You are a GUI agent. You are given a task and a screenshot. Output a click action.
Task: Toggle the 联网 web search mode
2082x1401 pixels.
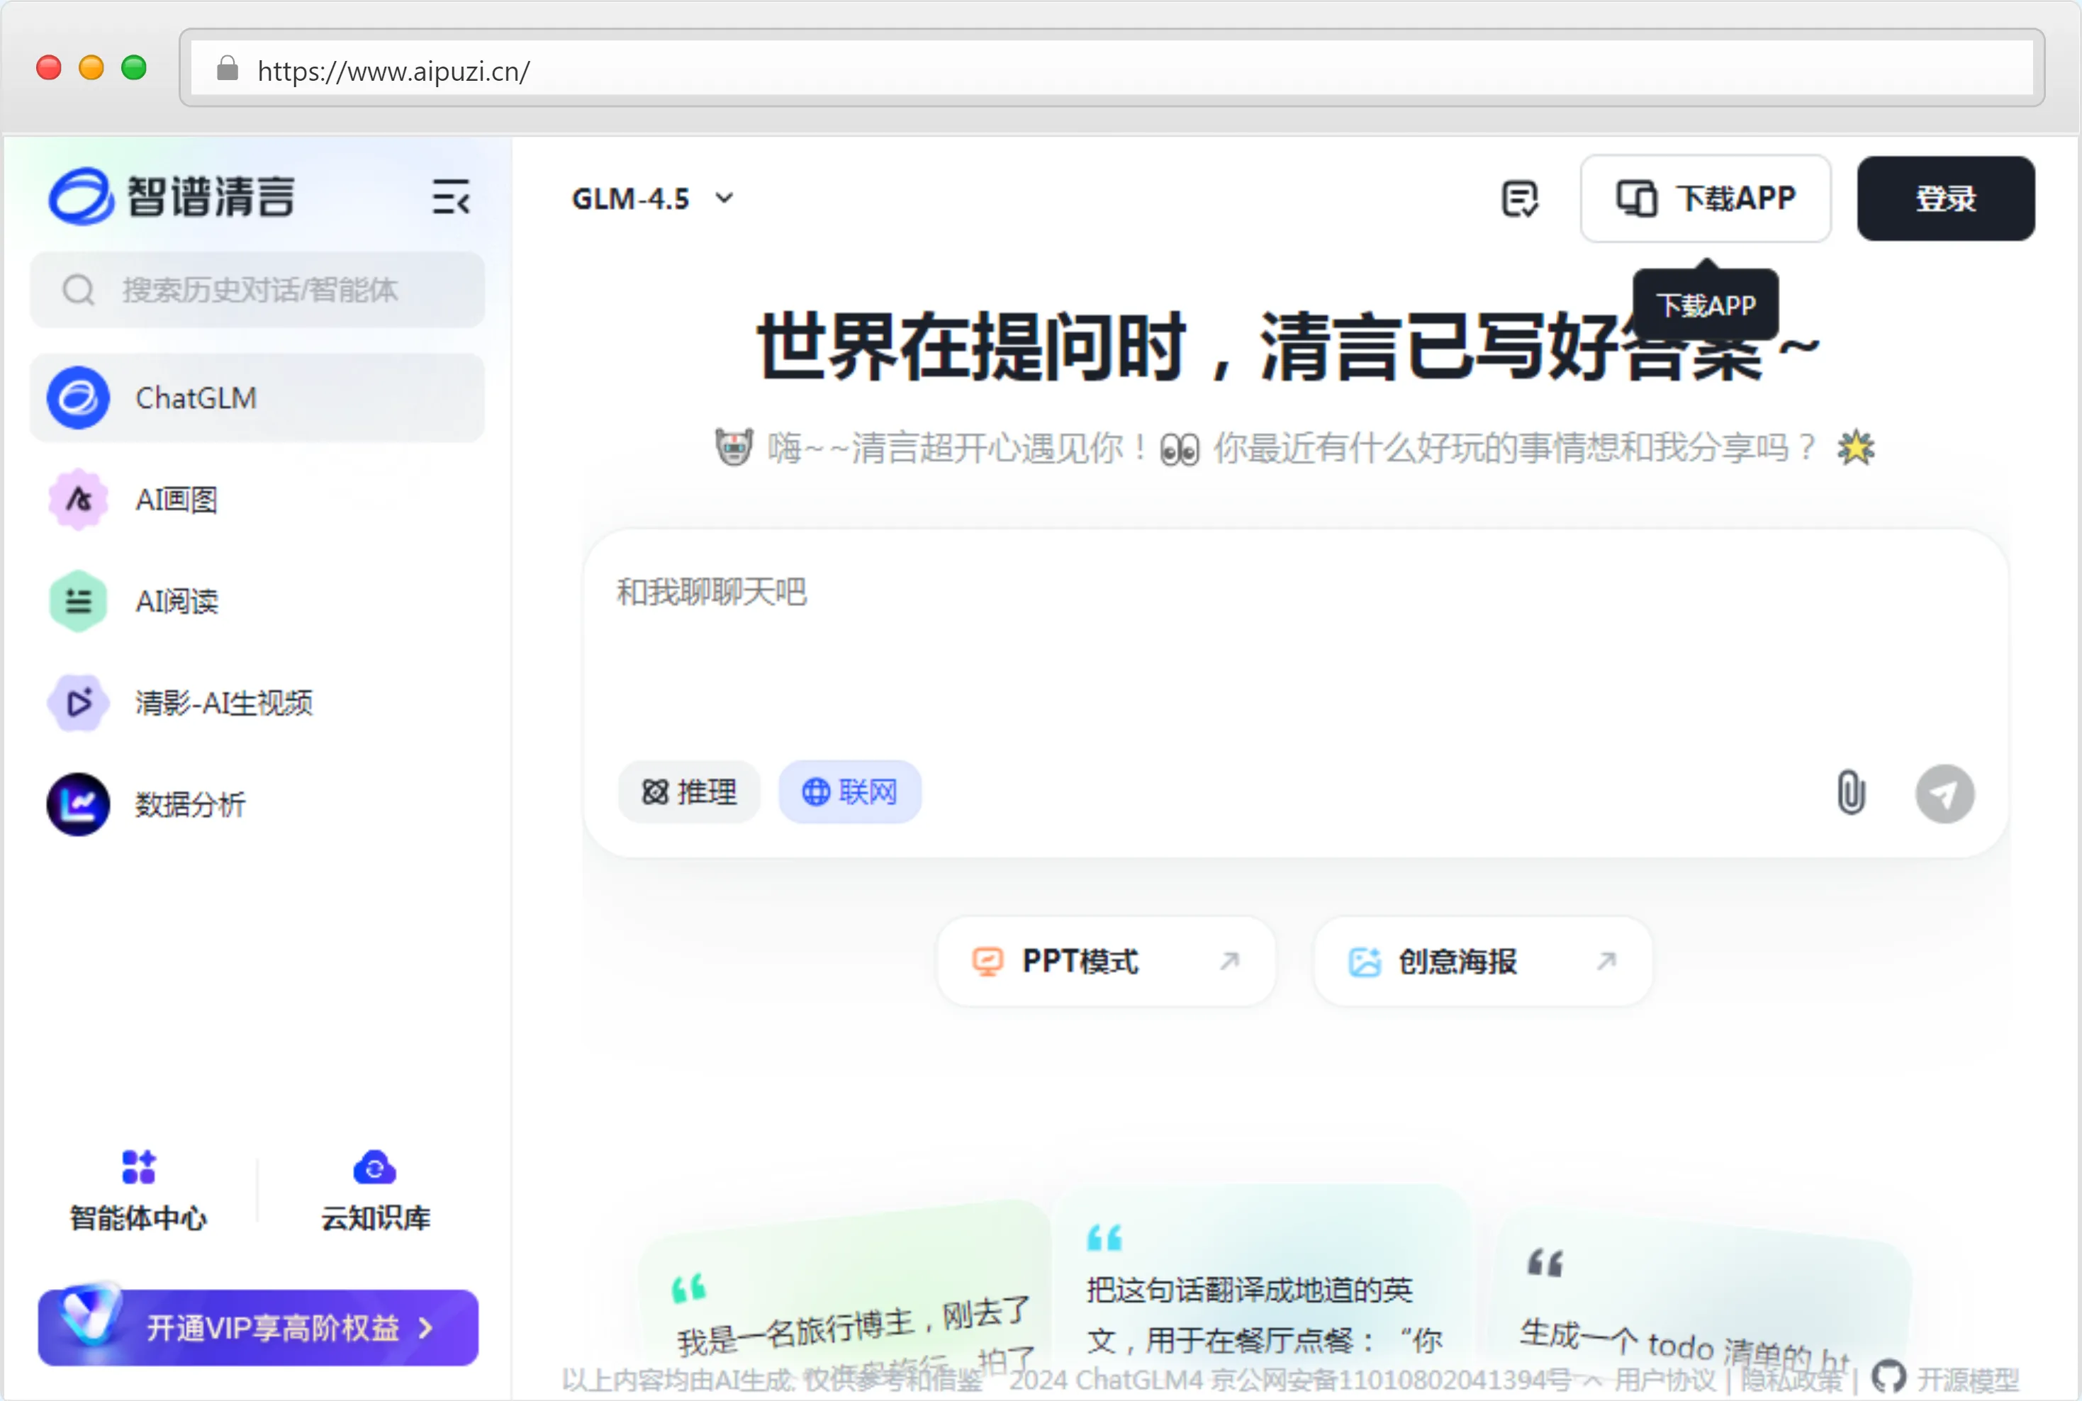point(850,792)
